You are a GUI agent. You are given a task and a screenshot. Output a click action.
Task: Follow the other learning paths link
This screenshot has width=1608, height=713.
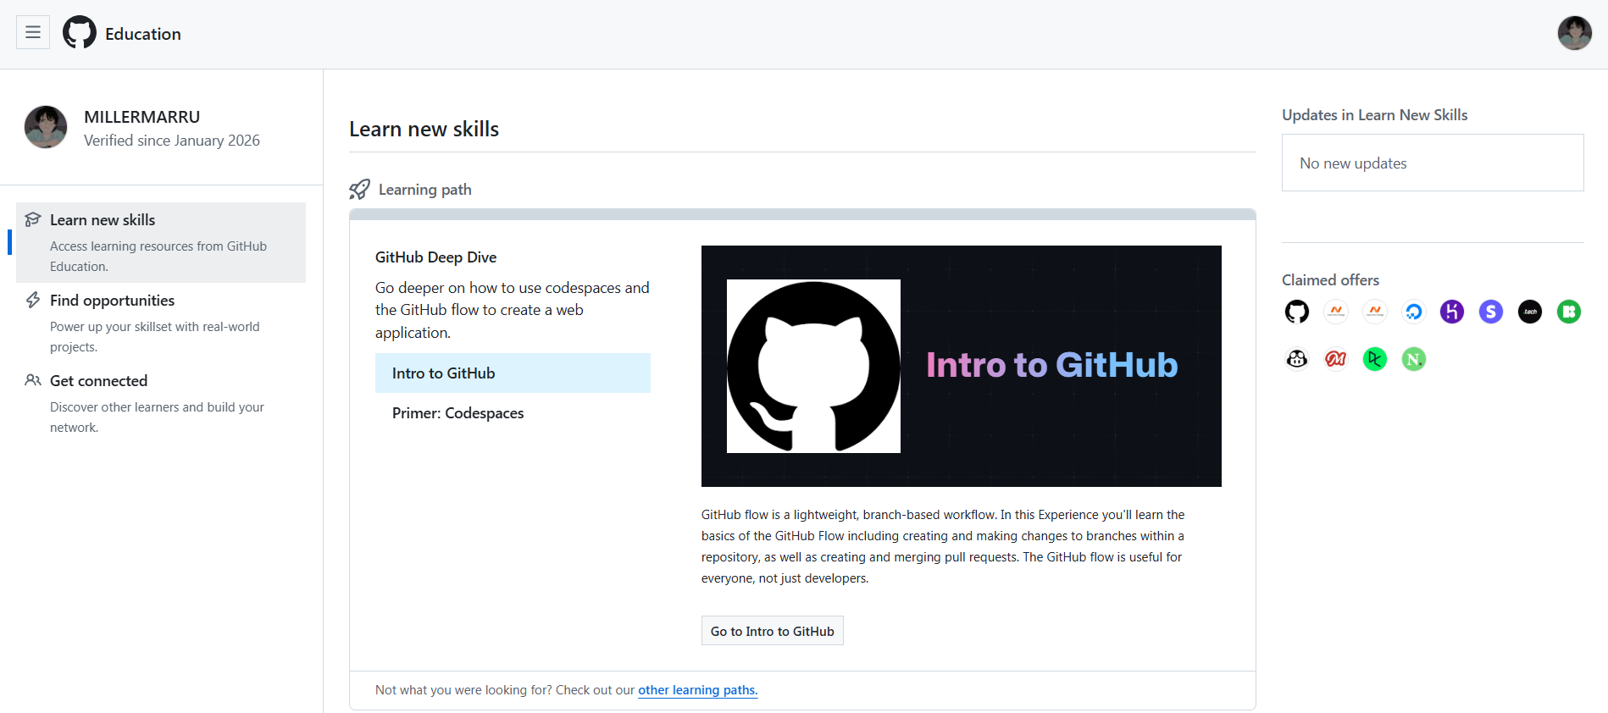[x=697, y=690]
